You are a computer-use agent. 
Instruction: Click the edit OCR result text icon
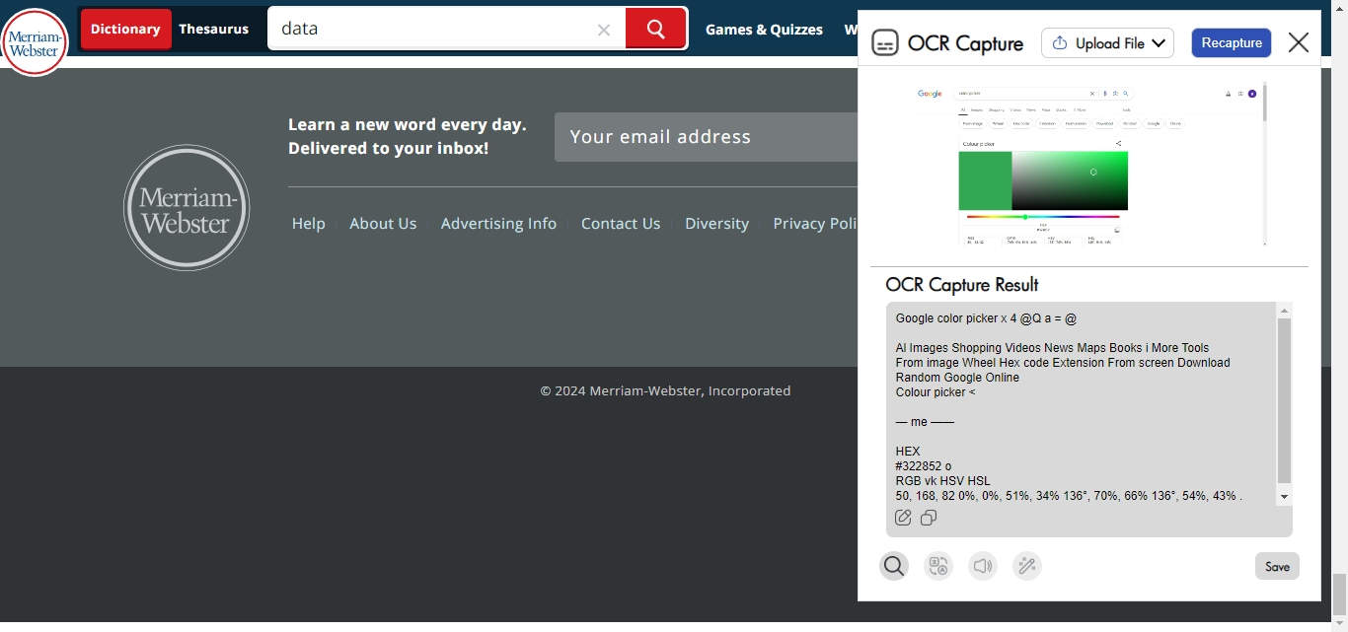(903, 518)
